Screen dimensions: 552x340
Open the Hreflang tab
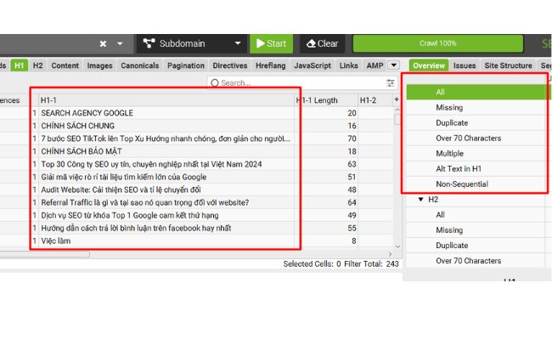pyautogui.click(x=270, y=65)
